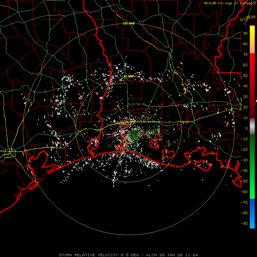Select the -30 scale label
The image size is (257, 257).
(244, 160)
